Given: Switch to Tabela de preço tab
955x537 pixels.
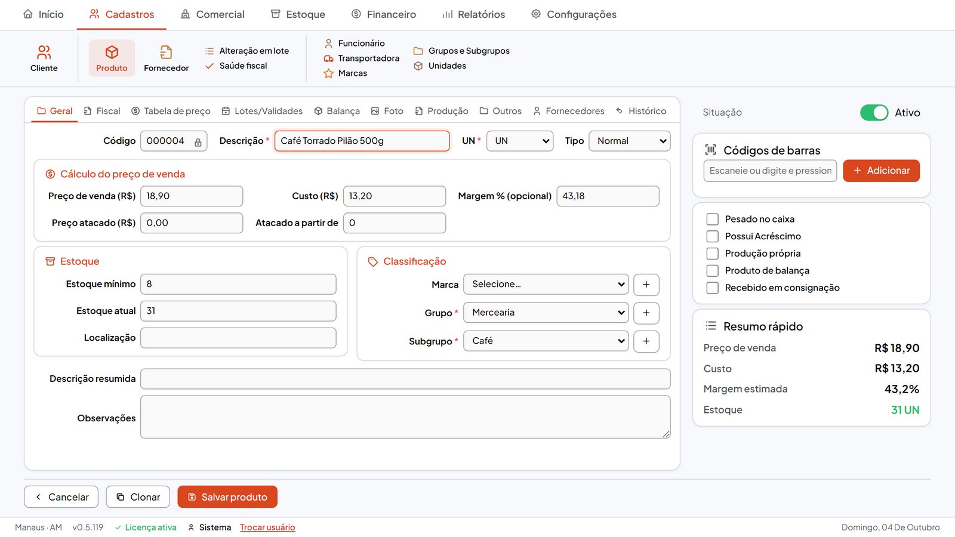Looking at the screenshot, I should point(171,111).
